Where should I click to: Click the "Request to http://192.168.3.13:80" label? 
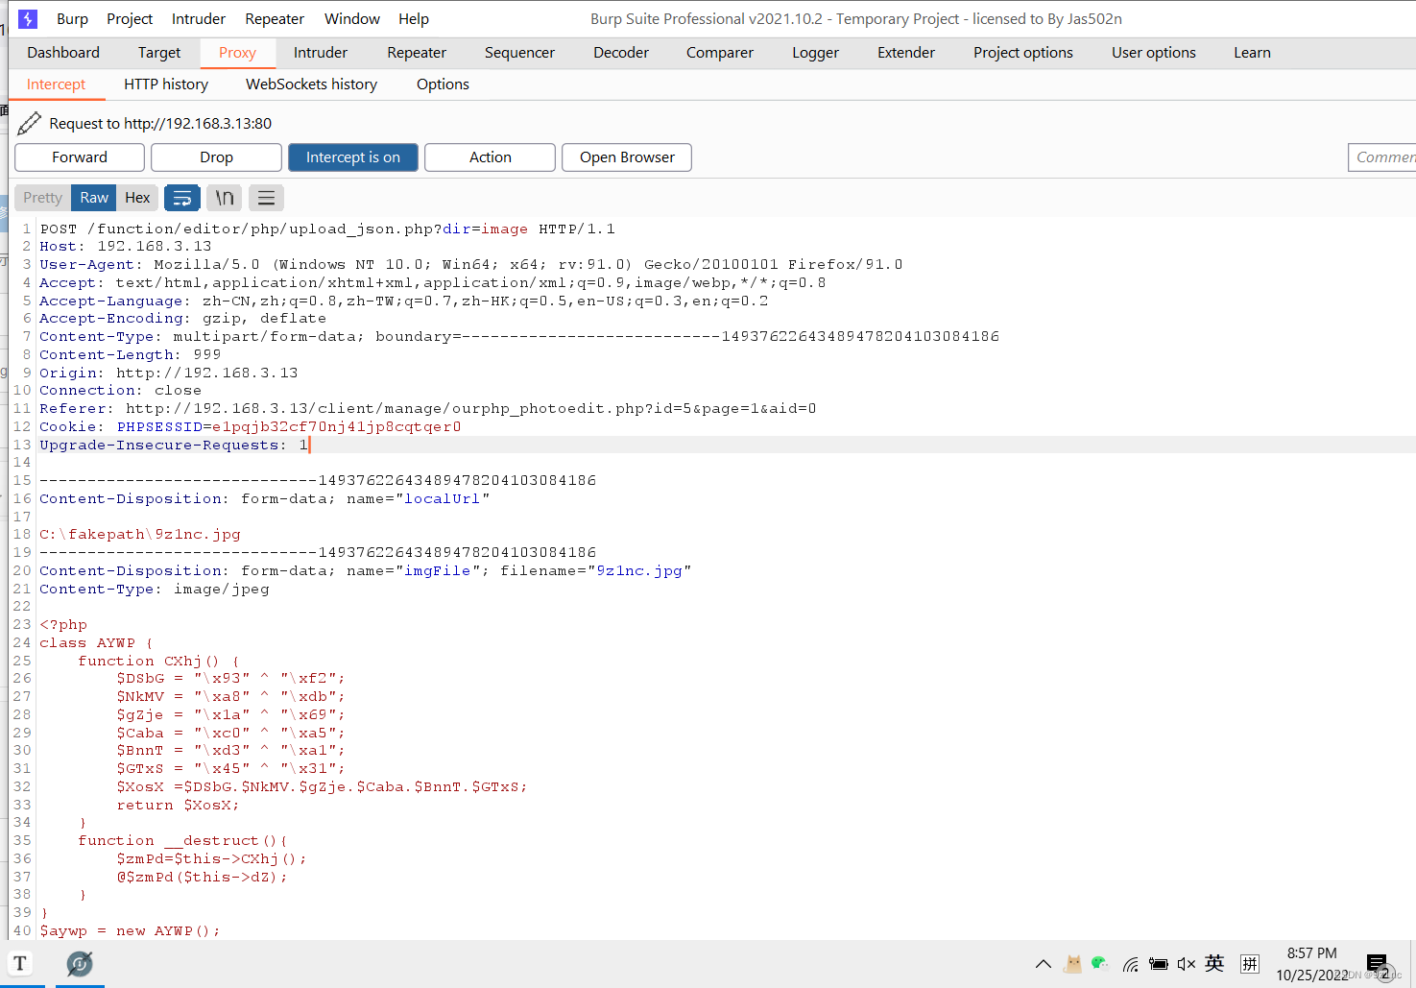click(160, 123)
